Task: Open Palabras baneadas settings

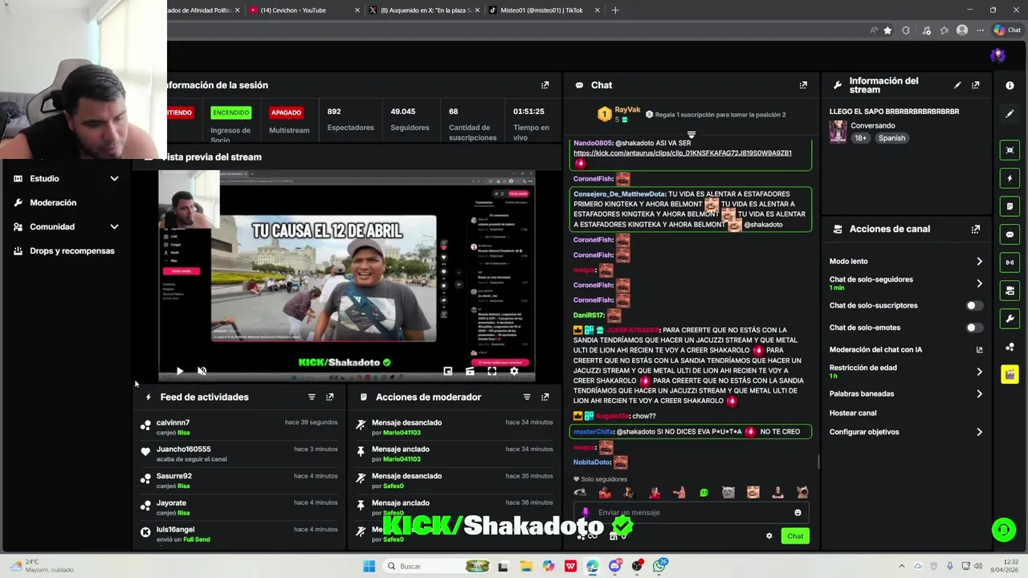Action: (x=906, y=394)
